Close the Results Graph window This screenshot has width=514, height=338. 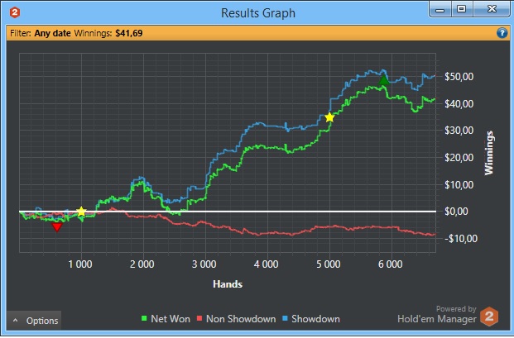pyautogui.click(x=492, y=9)
